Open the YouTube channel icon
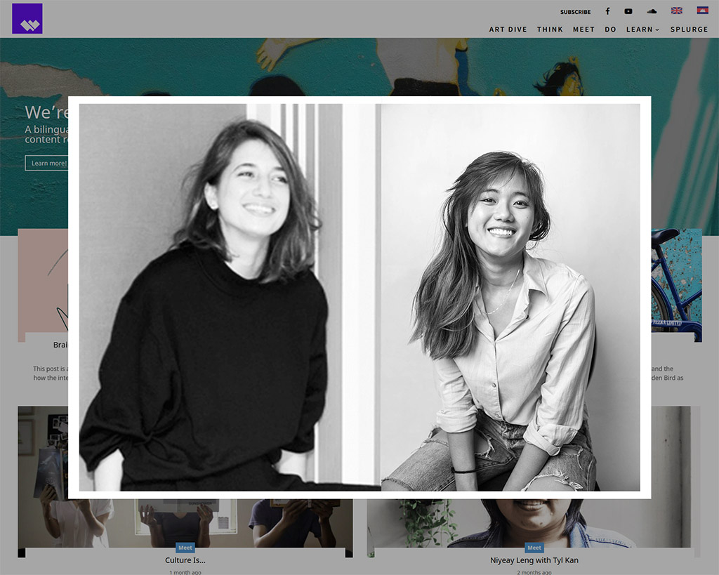Screen dimensions: 719x575 coord(628,11)
